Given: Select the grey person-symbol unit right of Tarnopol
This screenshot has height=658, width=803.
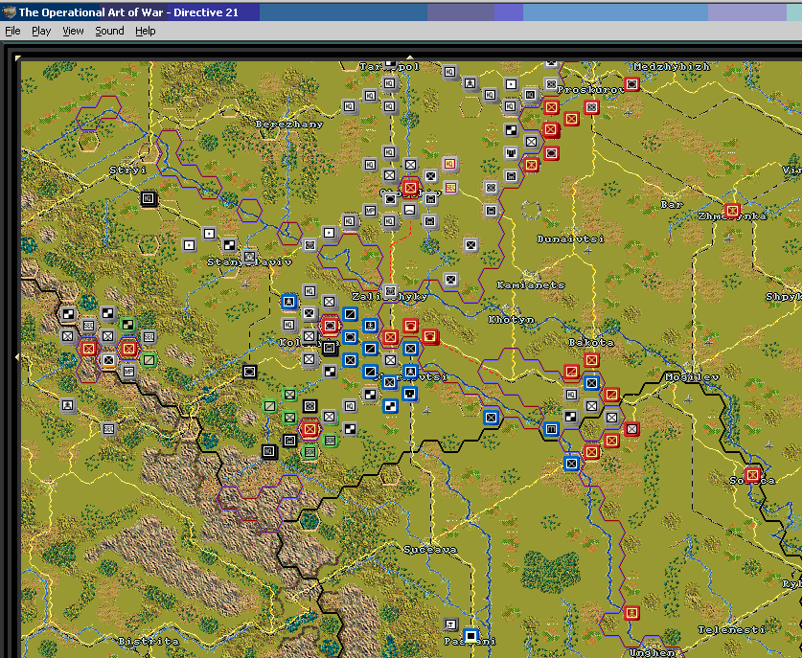Looking at the screenshot, I should (x=470, y=83).
